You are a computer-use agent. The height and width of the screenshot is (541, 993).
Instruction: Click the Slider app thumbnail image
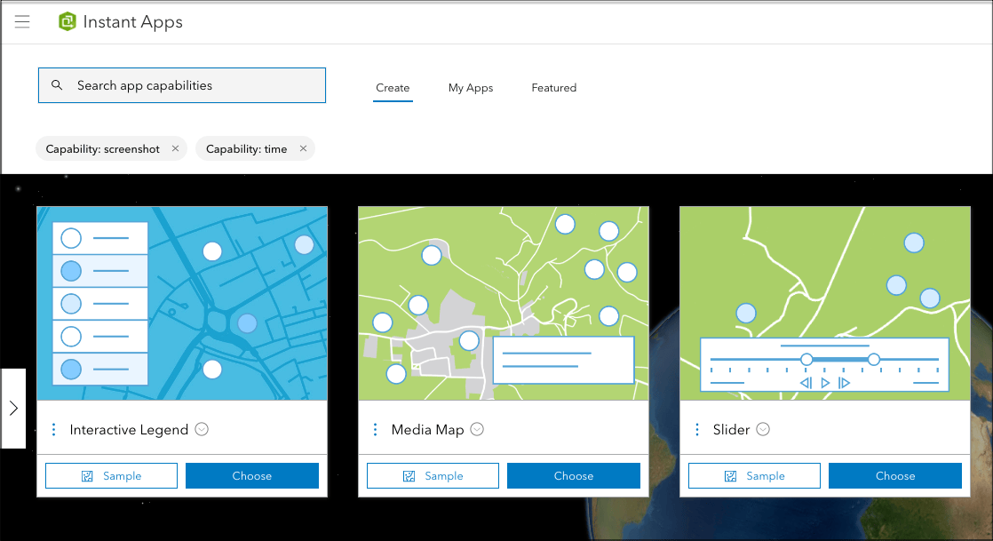824,302
